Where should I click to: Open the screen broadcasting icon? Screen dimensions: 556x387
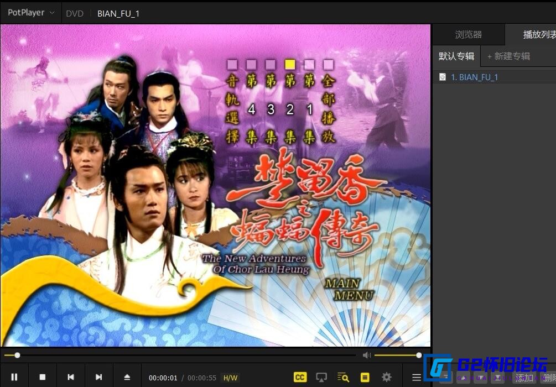[322, 377]
